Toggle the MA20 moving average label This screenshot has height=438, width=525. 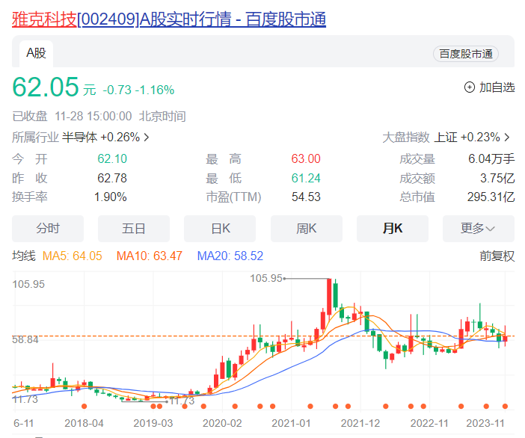pyautogui.click(x=230, y=256)
